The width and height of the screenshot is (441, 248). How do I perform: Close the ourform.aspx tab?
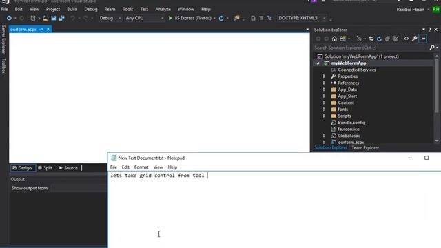click(x=48, y=29)
